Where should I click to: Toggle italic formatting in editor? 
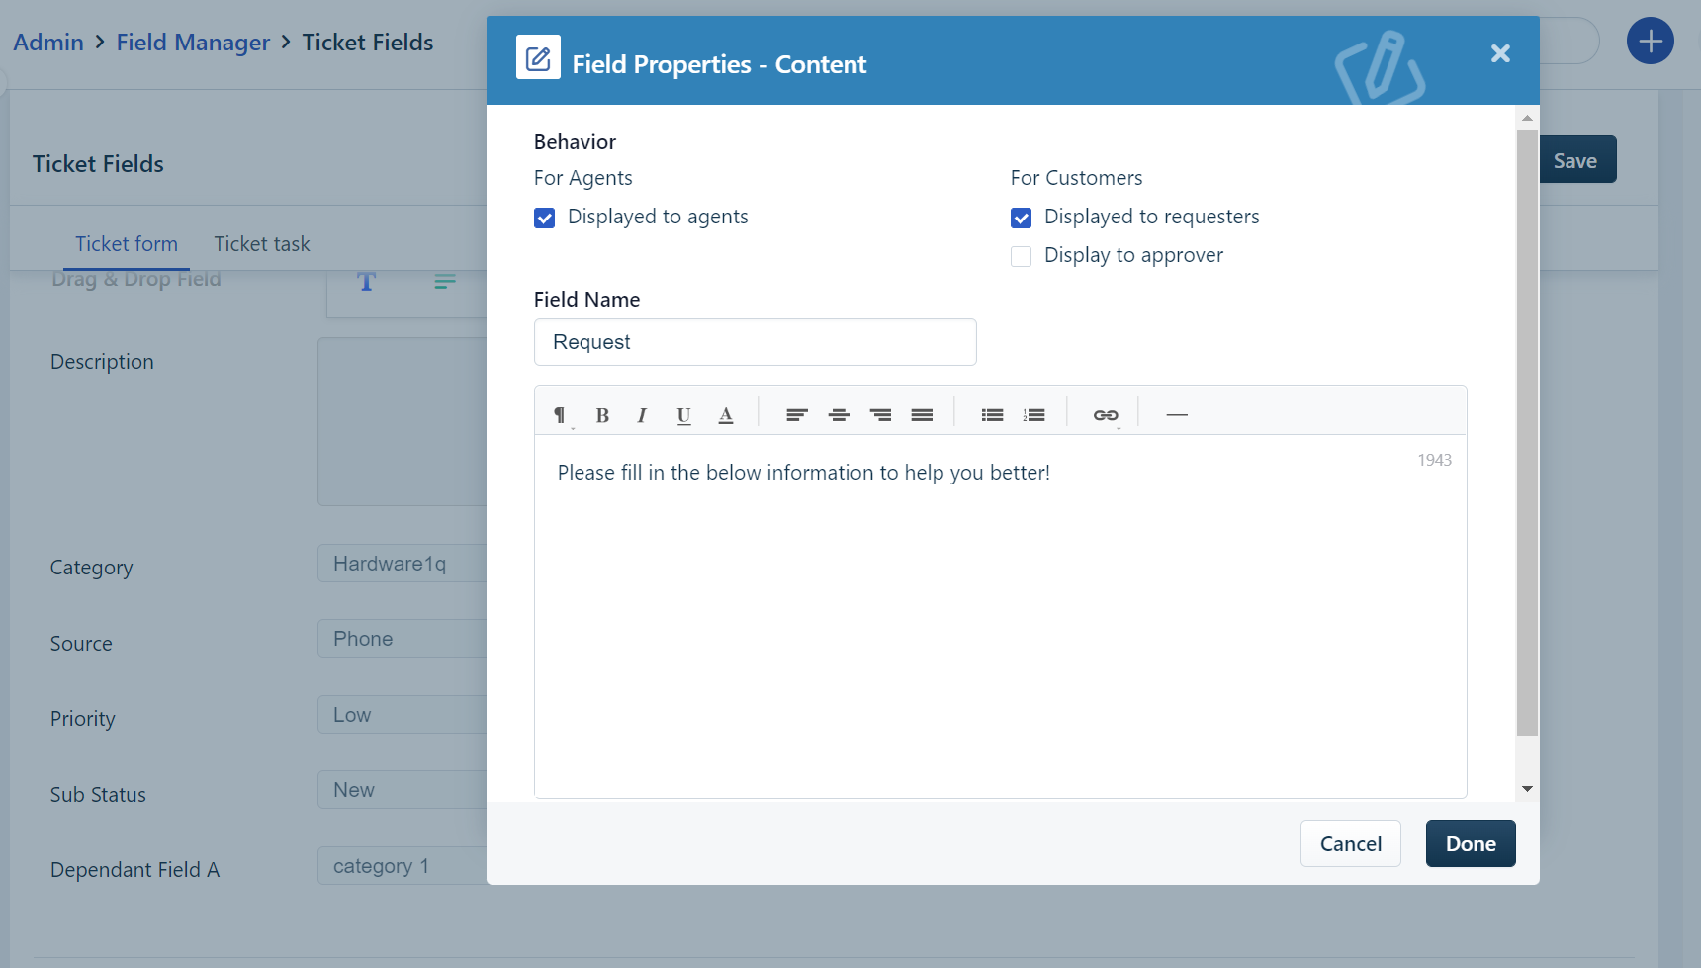pos(642,415)
